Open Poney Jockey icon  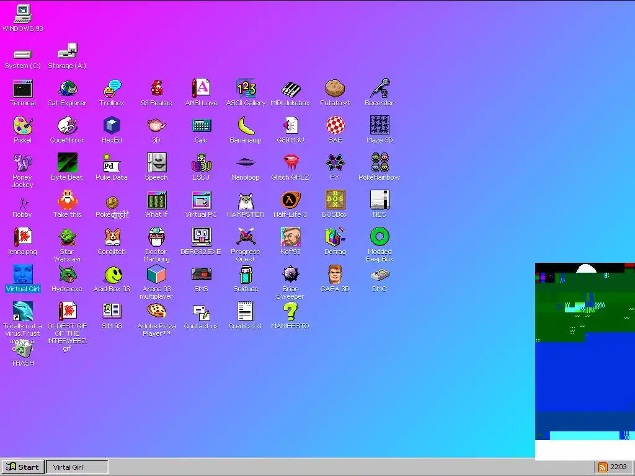(x=23, y=163)
